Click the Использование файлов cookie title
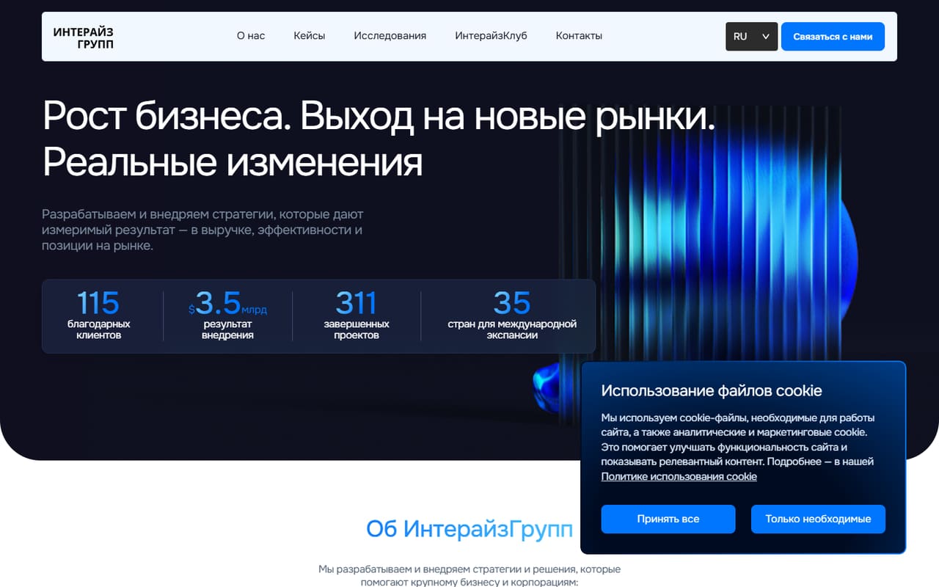The image size is (939, 587). tap(712, 390)
